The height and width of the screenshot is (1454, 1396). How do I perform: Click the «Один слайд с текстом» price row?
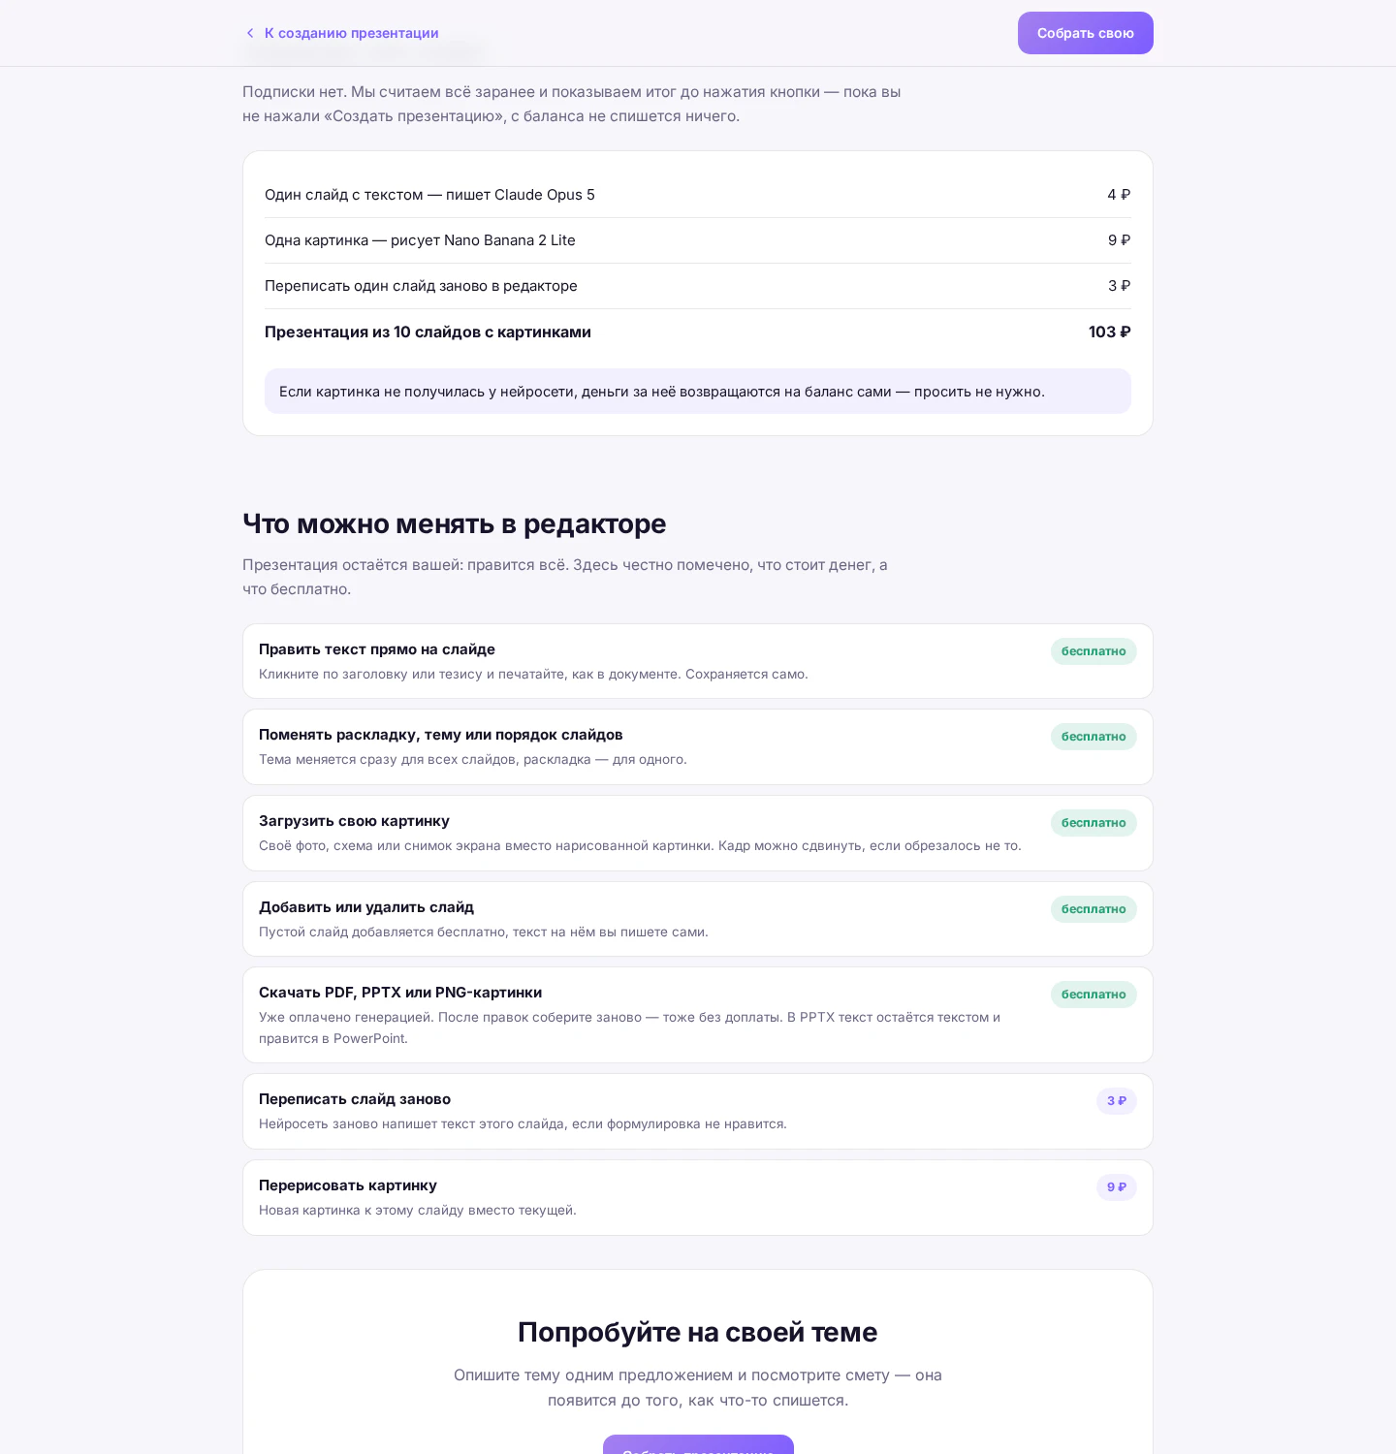coord(698,195)
